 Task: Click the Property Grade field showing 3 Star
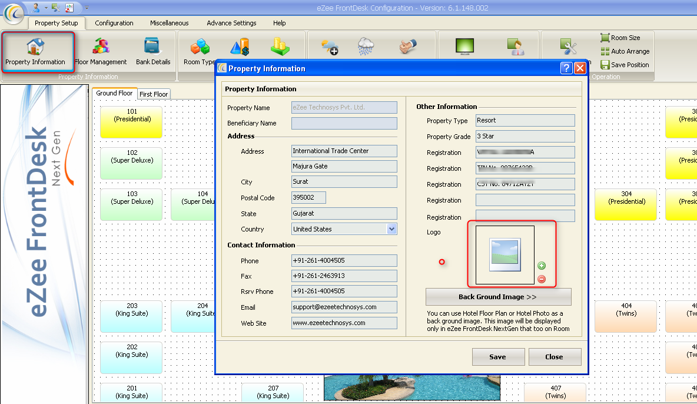coord(525,136)
